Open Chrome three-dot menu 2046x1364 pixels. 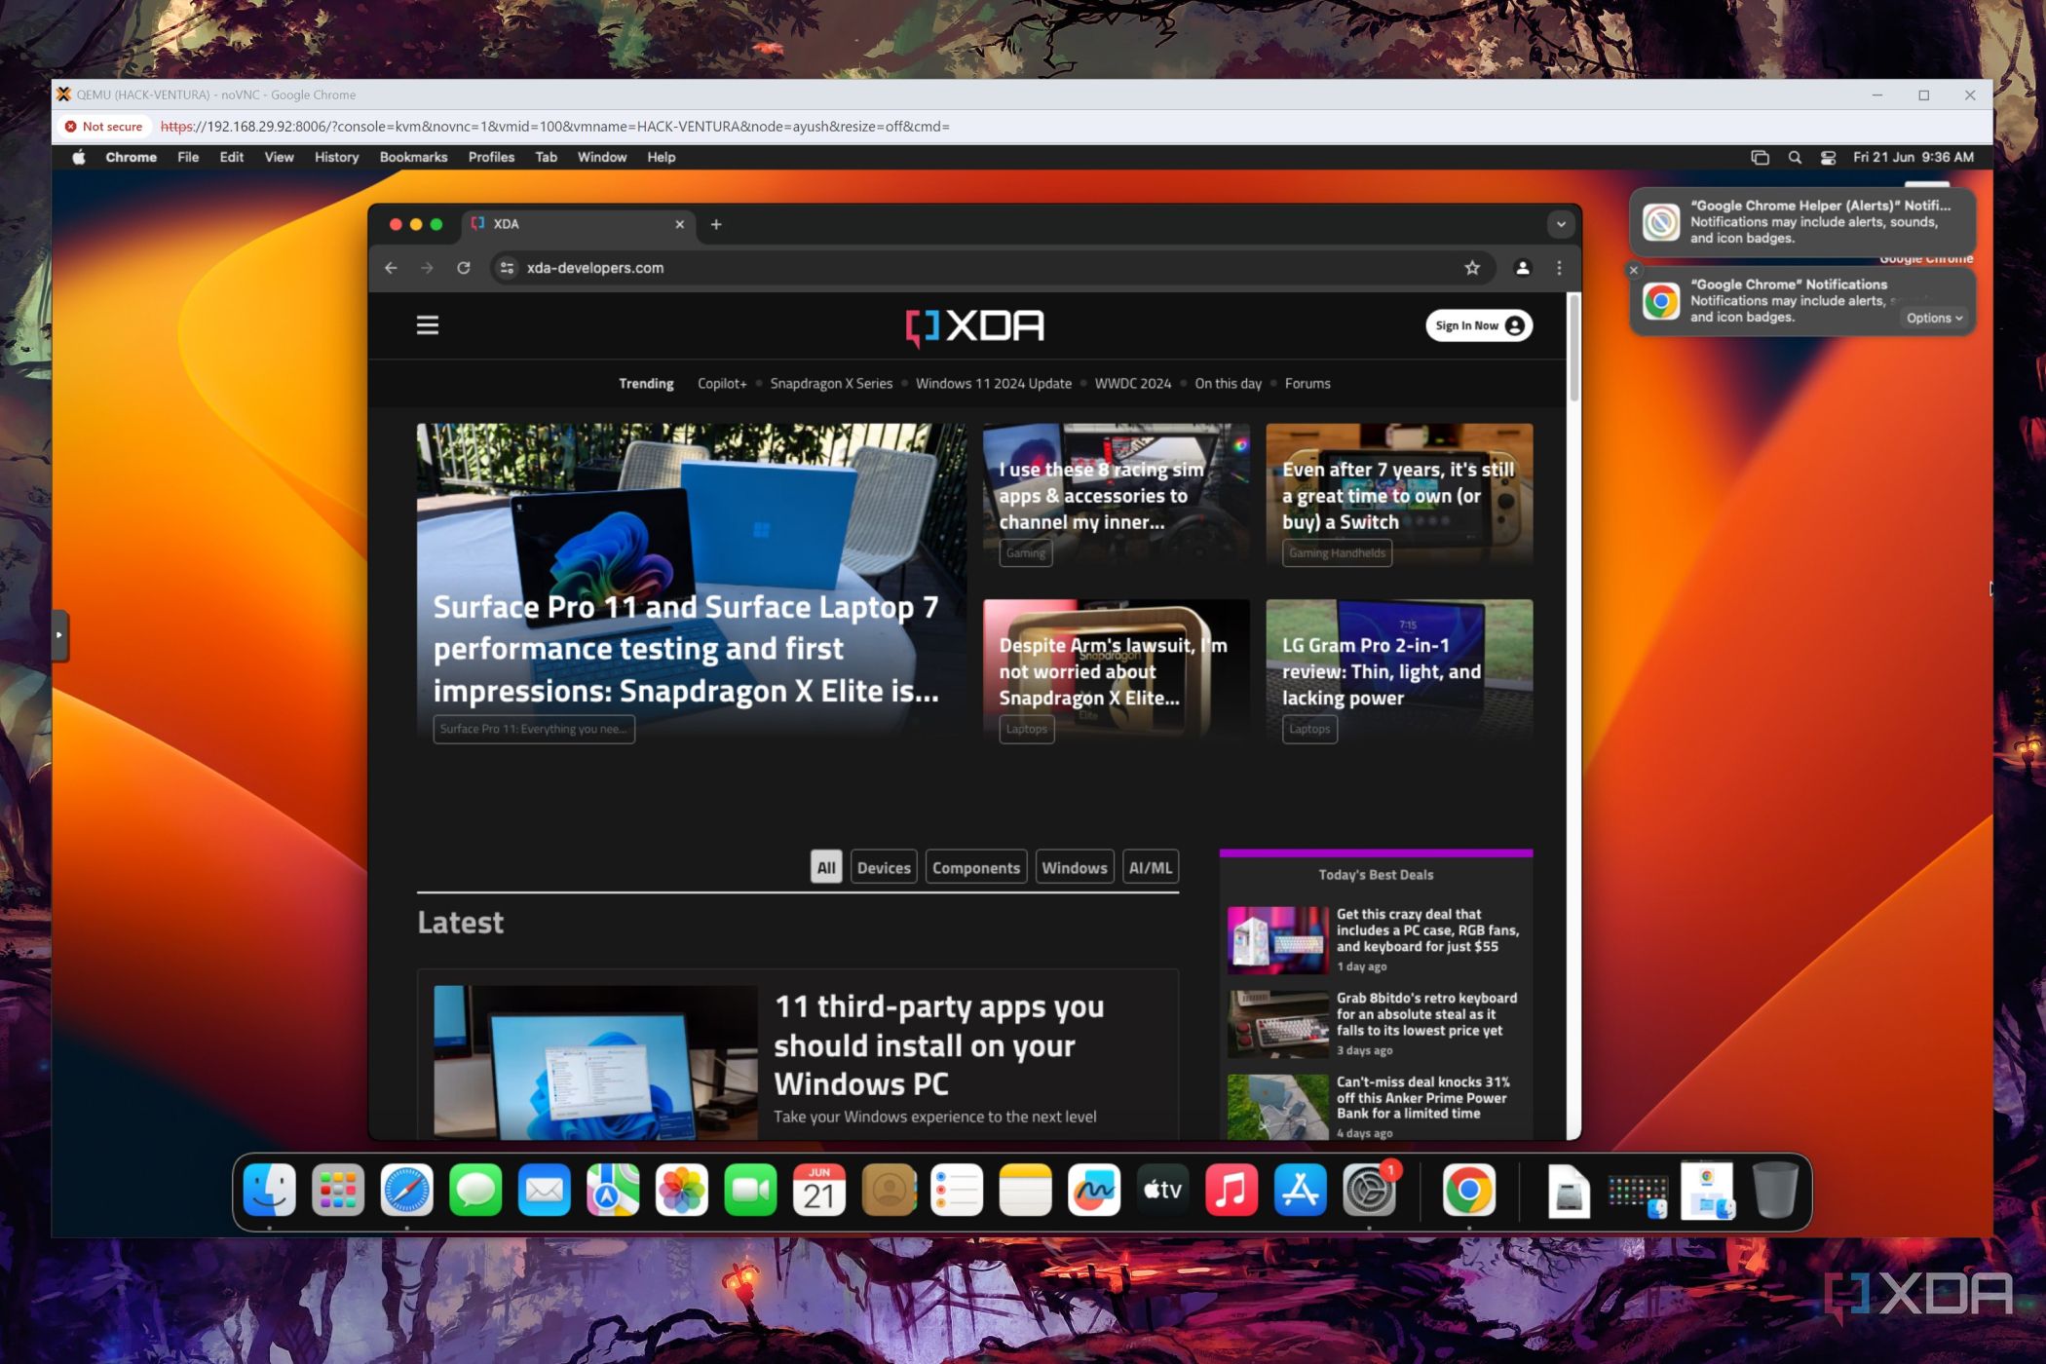[1559, 268]
